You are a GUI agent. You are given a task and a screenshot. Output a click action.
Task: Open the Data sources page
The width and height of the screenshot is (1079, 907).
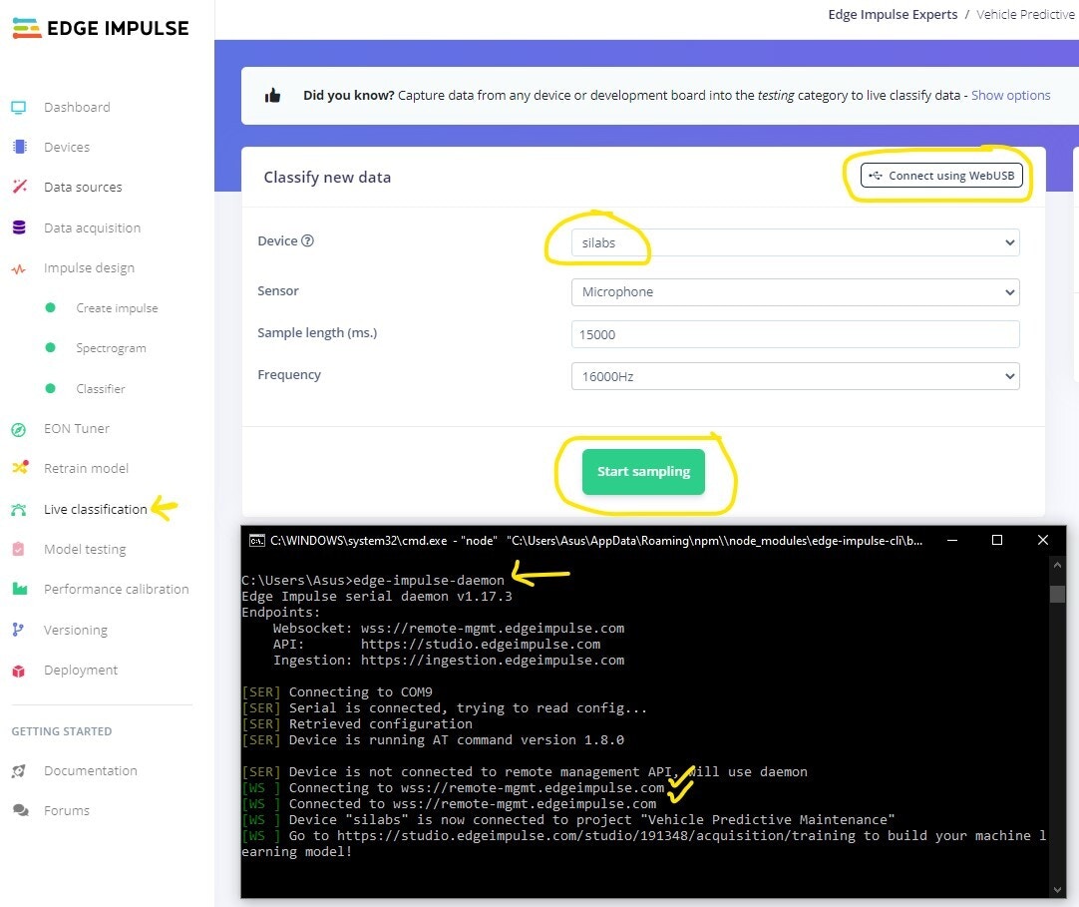coord(83,187)
